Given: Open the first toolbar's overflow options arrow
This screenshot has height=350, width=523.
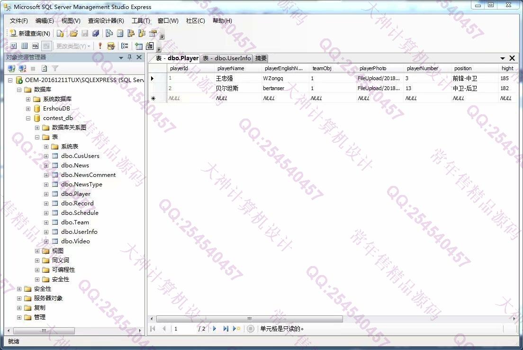Looking at the screenshot, I should click(162, 36).
